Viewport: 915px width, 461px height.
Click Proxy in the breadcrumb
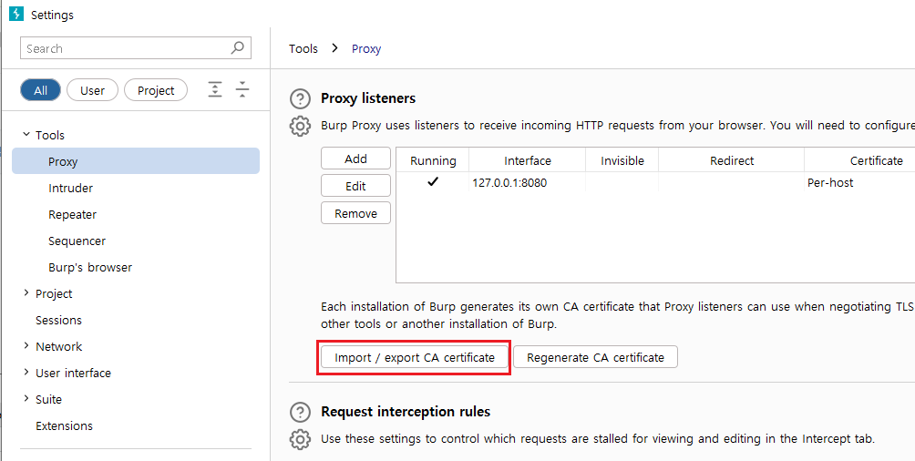click(x=365, y=48)
